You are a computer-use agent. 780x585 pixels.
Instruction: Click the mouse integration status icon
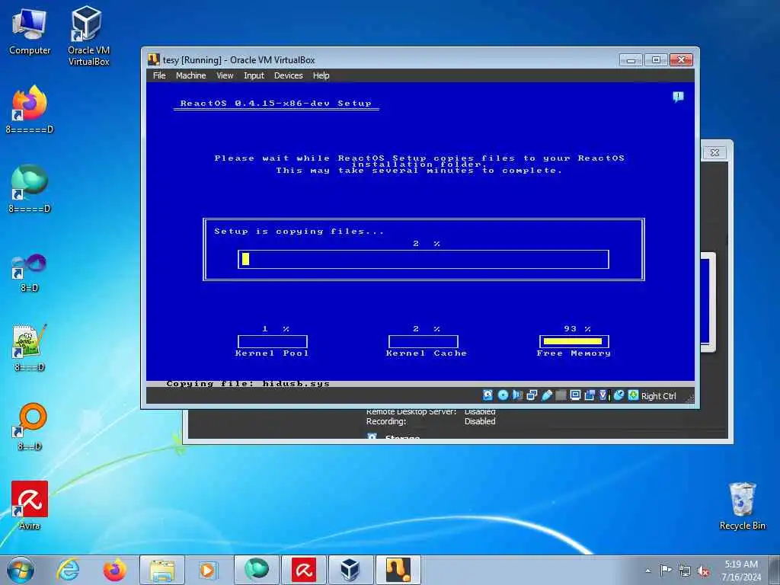(x=619, y=395)
